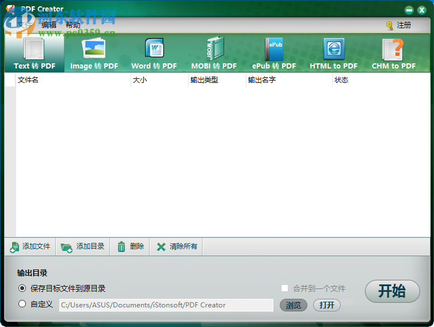This screenshot has width=434, height=327.
Task: Close the PDF Creator window
Action: point(421,10)
